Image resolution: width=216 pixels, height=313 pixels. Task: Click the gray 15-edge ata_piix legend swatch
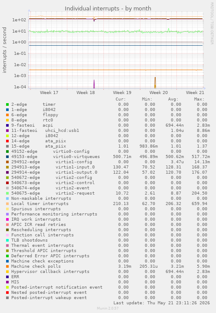pos(7,146)
